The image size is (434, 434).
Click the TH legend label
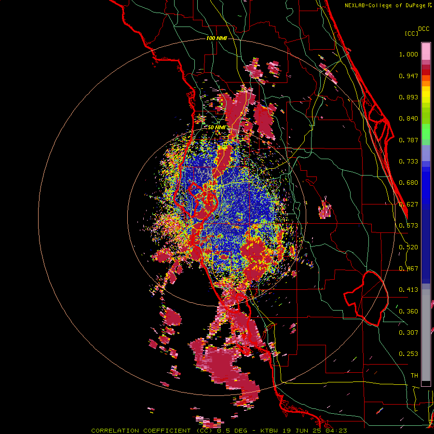414,375
